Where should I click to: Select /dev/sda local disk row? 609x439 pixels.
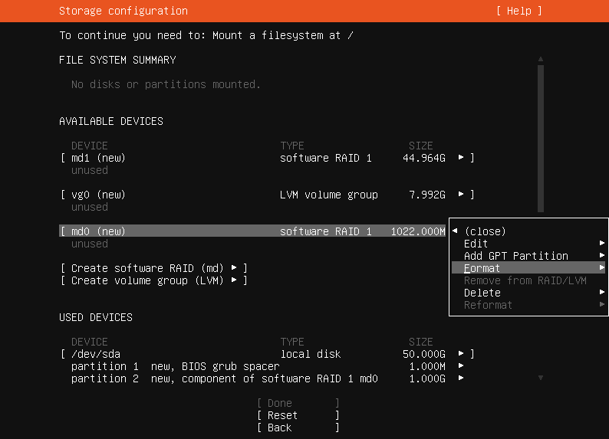[268, 354]
